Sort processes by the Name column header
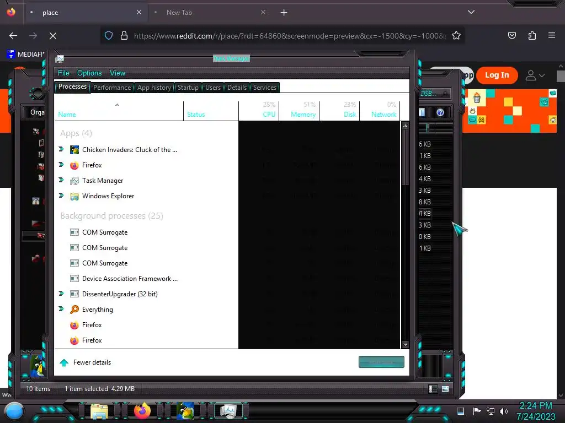 coord(119,111)
